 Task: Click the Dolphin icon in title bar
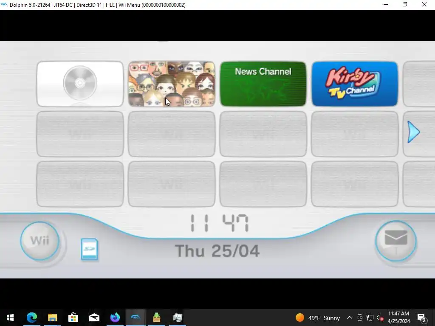(x=4, y=5)
